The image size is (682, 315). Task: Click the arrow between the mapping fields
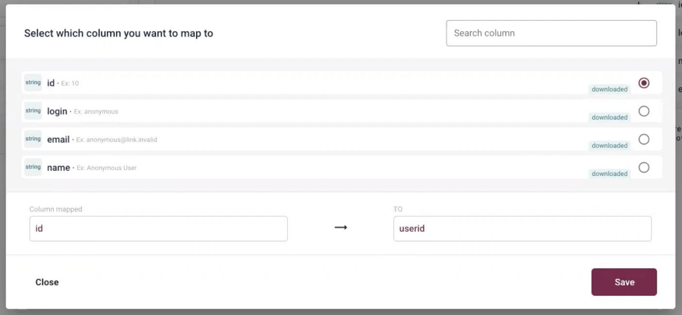[x=340, y=227]
